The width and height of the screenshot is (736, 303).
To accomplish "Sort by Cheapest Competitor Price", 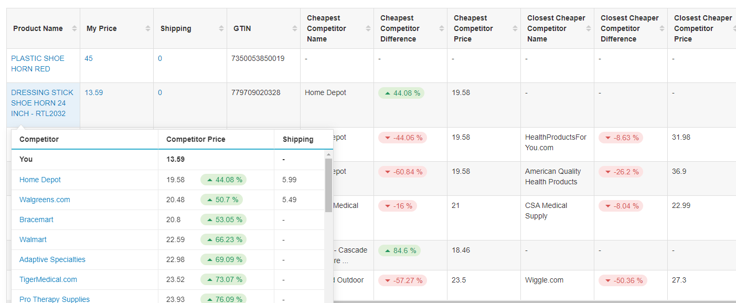I will [x=515, y=28].
